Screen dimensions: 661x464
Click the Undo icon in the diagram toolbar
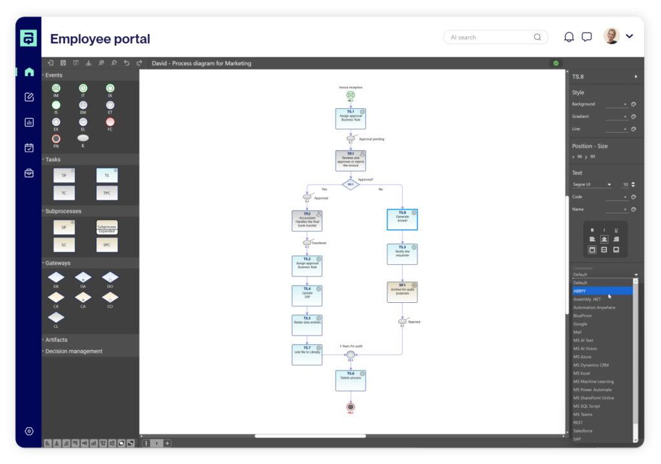127,63
